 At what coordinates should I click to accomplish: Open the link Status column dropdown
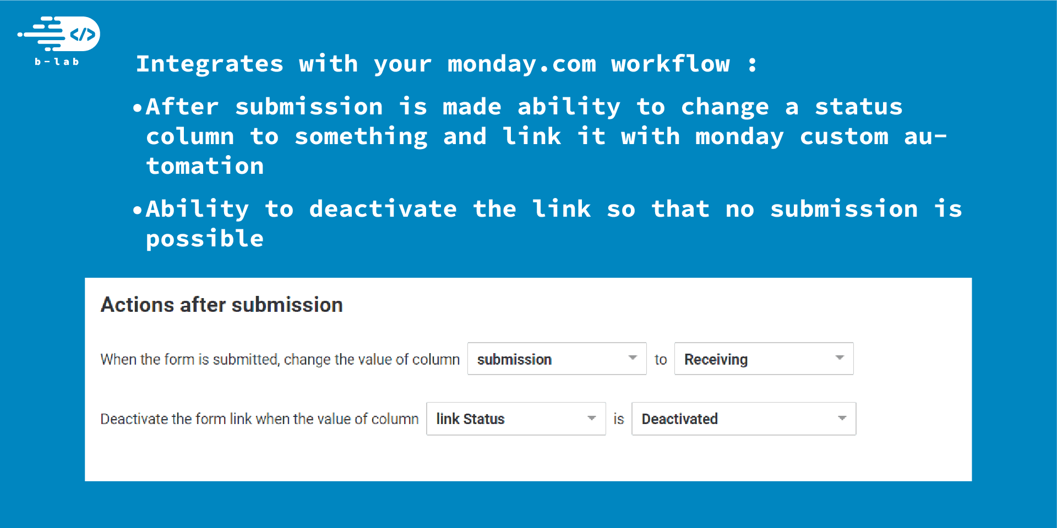[516, 419]
